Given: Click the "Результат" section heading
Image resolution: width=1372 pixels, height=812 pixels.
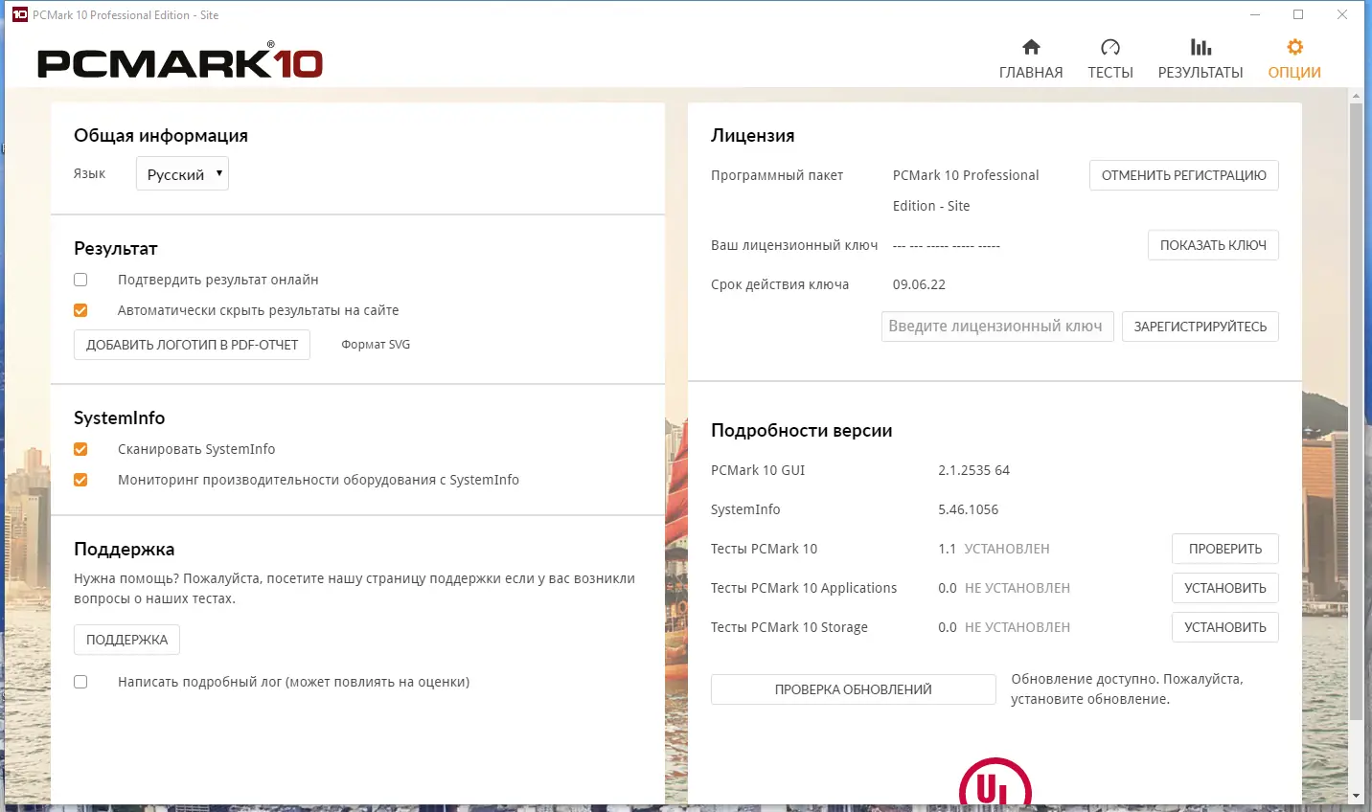Looking at the screenshot, I should click(116, 249).
